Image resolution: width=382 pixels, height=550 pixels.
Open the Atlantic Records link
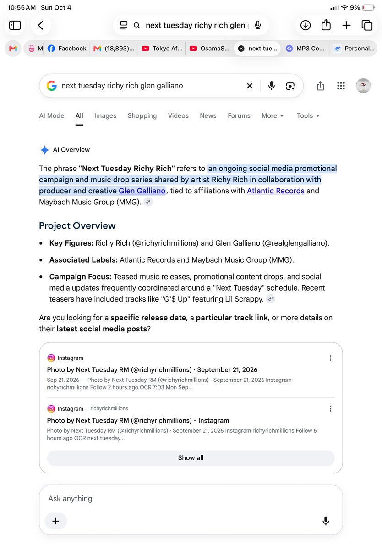276,191
